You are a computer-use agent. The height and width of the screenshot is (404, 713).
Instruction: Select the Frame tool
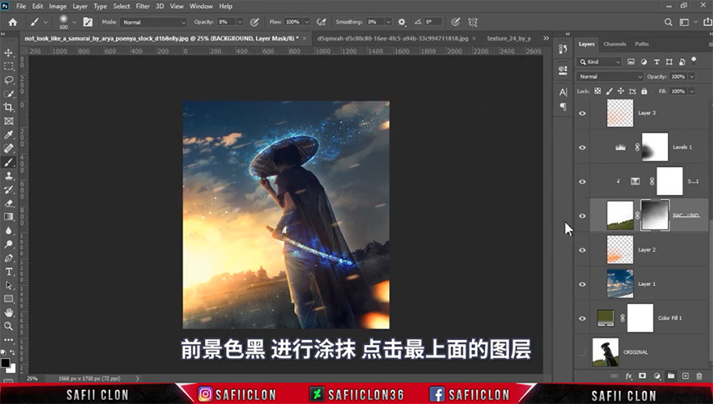click(8, 121)
